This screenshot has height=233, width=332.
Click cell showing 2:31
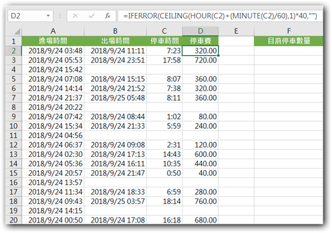tap(165, 145)
